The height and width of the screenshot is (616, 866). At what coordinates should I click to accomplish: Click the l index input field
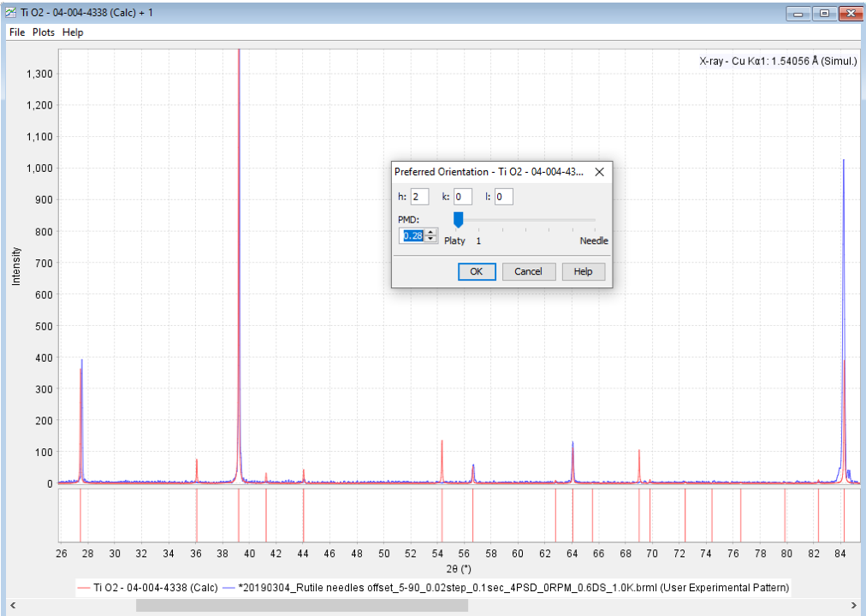504,197
